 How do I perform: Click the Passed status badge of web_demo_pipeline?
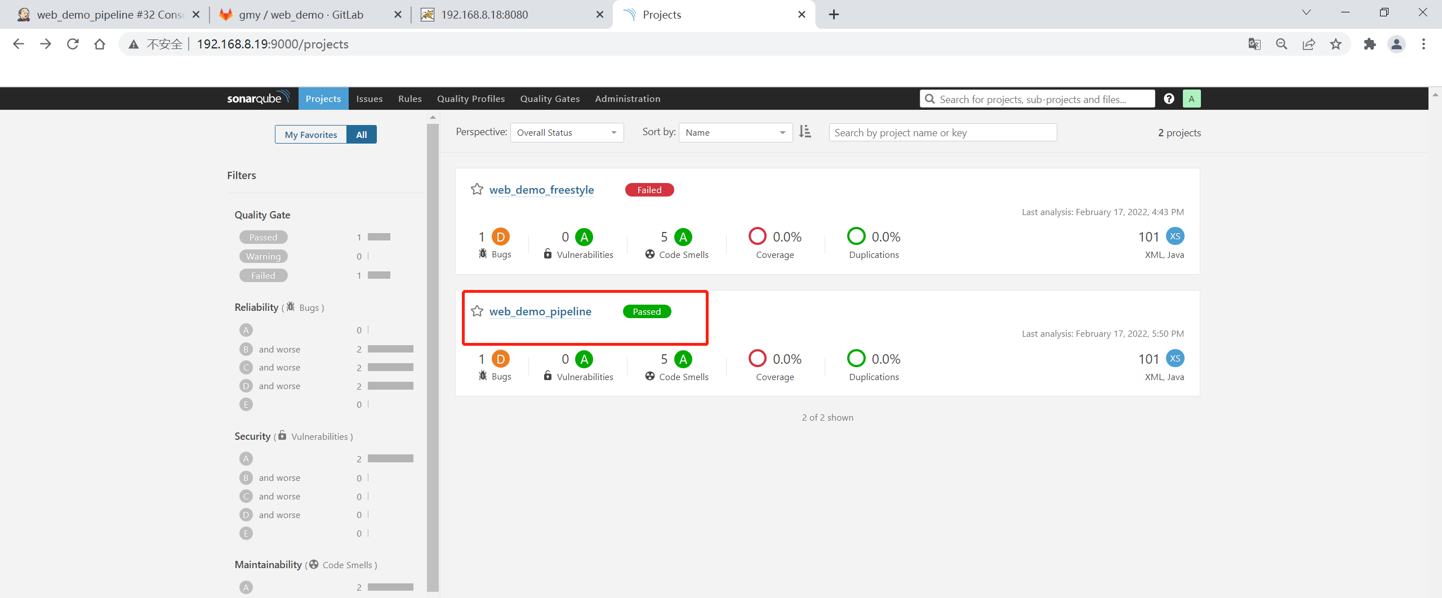pyautogui.click(x=647, y=311)
